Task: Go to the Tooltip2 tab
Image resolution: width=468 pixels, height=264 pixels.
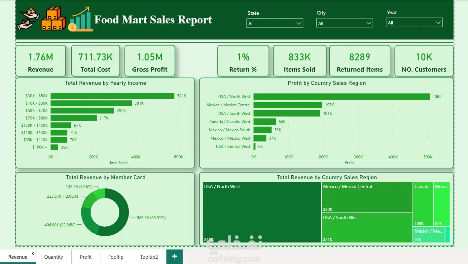Action: [x=149, y=257]
